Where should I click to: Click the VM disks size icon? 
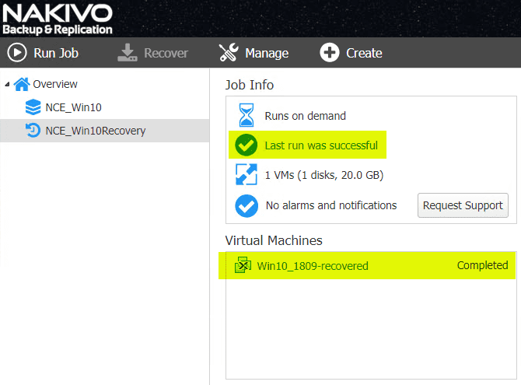[x=246, y=175]
